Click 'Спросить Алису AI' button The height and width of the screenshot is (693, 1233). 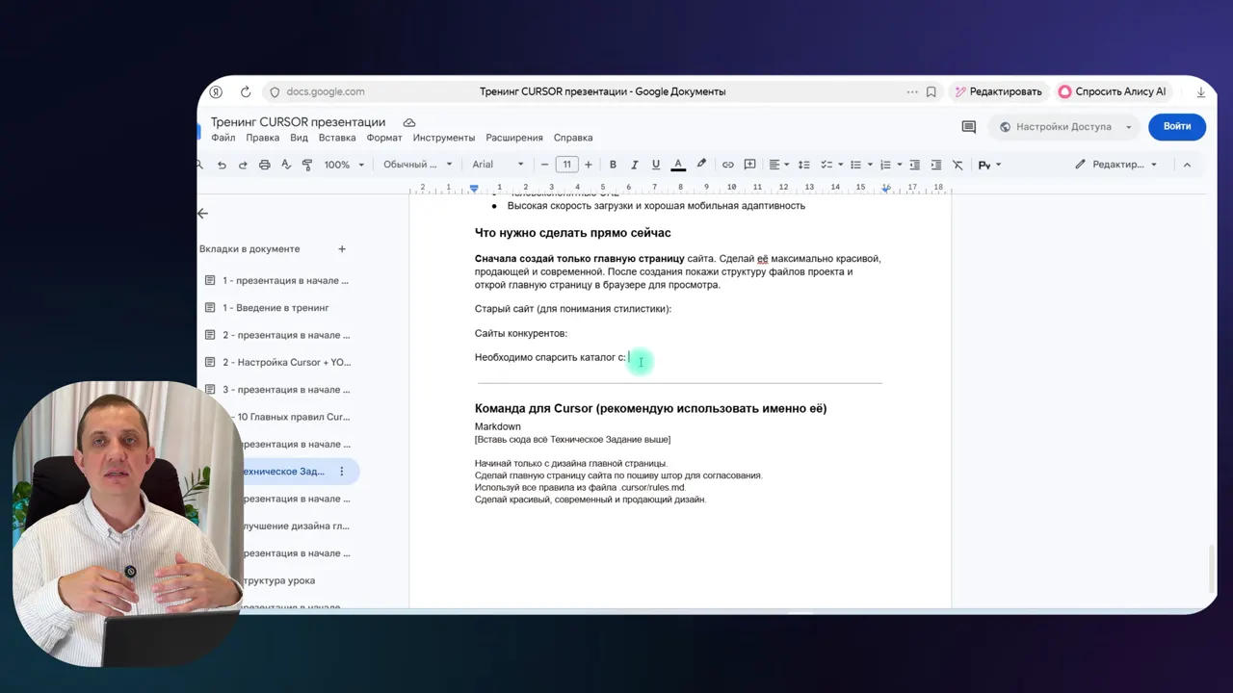(1113, 92)
